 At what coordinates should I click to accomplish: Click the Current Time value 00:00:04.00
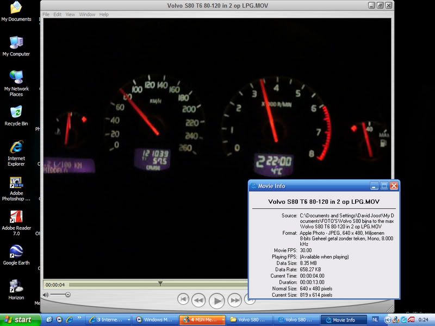pyautogui.click(x=312, y=276)
